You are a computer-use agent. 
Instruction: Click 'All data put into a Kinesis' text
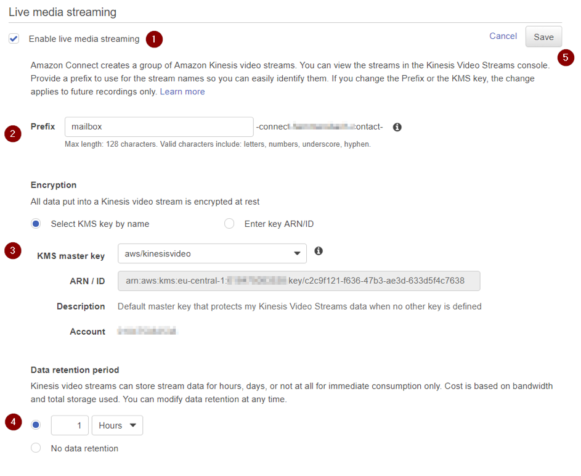point(145,202)
